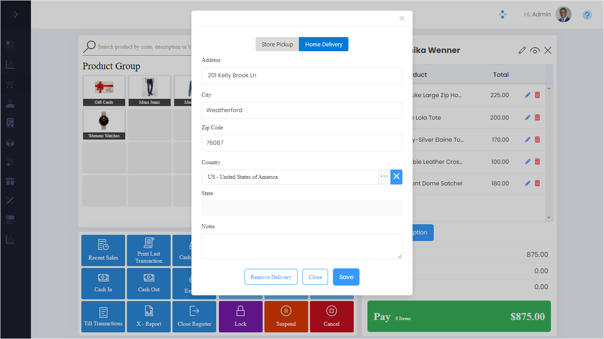Clear the selected country with X button
The height and width of the screenshot is (339, 604).
pos(396,177)
